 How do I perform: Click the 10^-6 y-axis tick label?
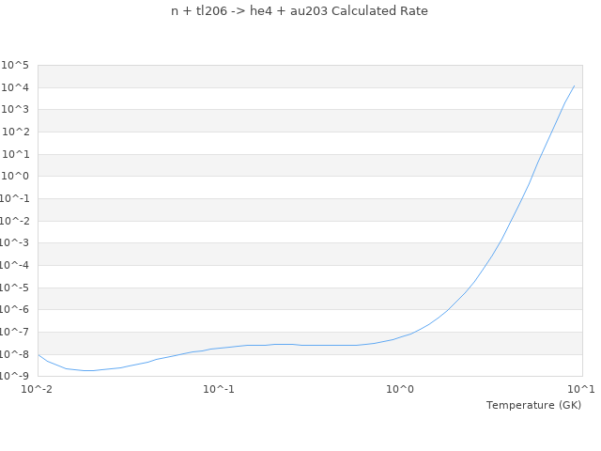coord(18,310)
